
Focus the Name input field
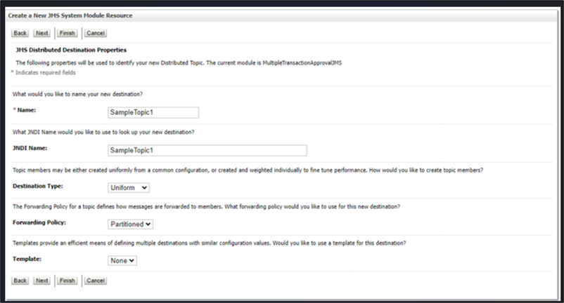[153, 112]
